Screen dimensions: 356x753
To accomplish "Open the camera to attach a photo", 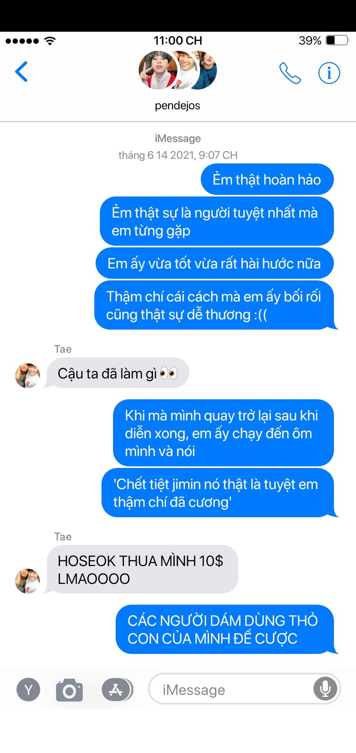I will tap(69, 690).
